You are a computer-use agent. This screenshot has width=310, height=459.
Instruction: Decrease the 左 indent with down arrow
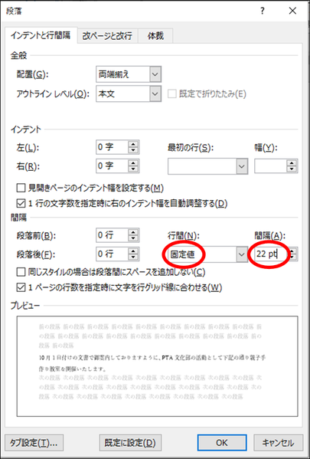133,150
